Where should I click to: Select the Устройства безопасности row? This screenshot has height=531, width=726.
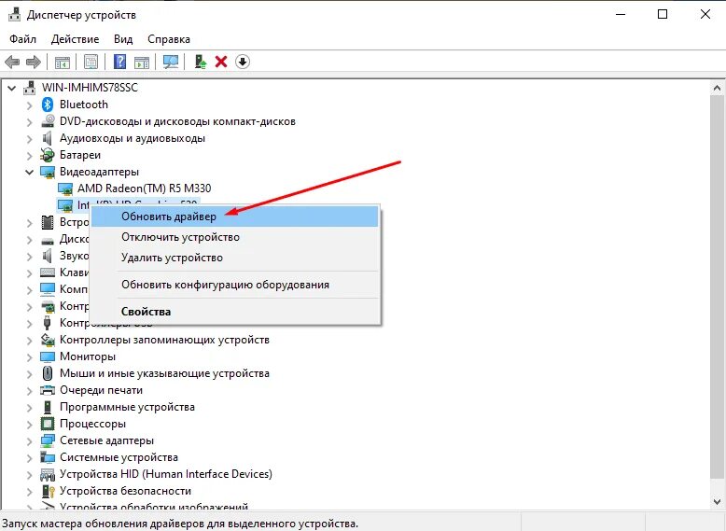tap(125, 491)
